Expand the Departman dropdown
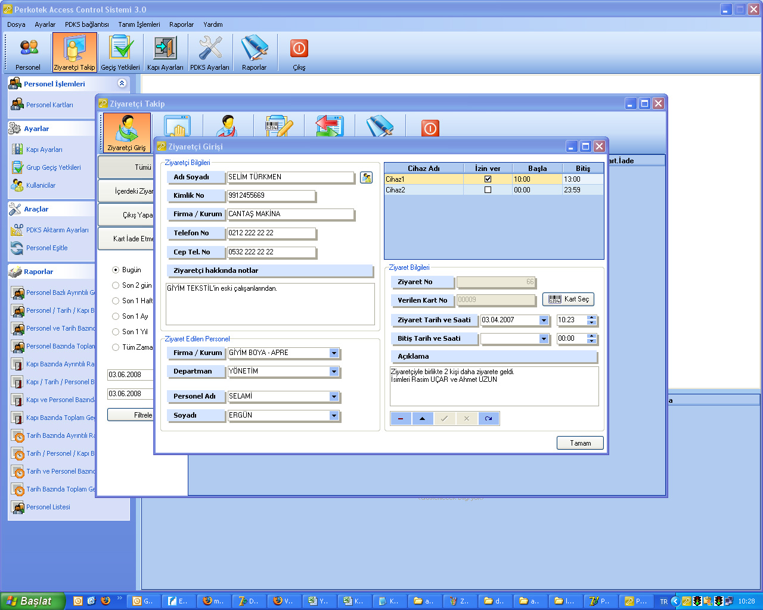 point(334,372)
